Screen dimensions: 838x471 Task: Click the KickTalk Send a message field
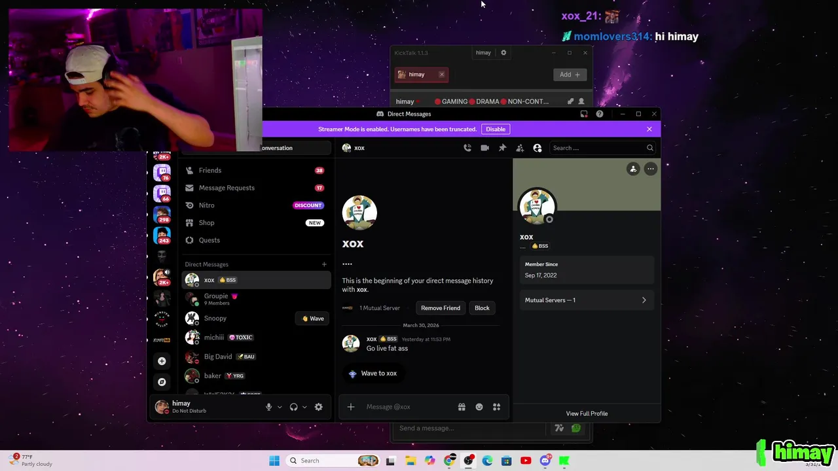point(470,428)
